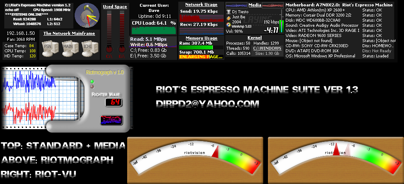Click the DIRPD2@YAHOO.COM email text

click(x=207, y=103)
